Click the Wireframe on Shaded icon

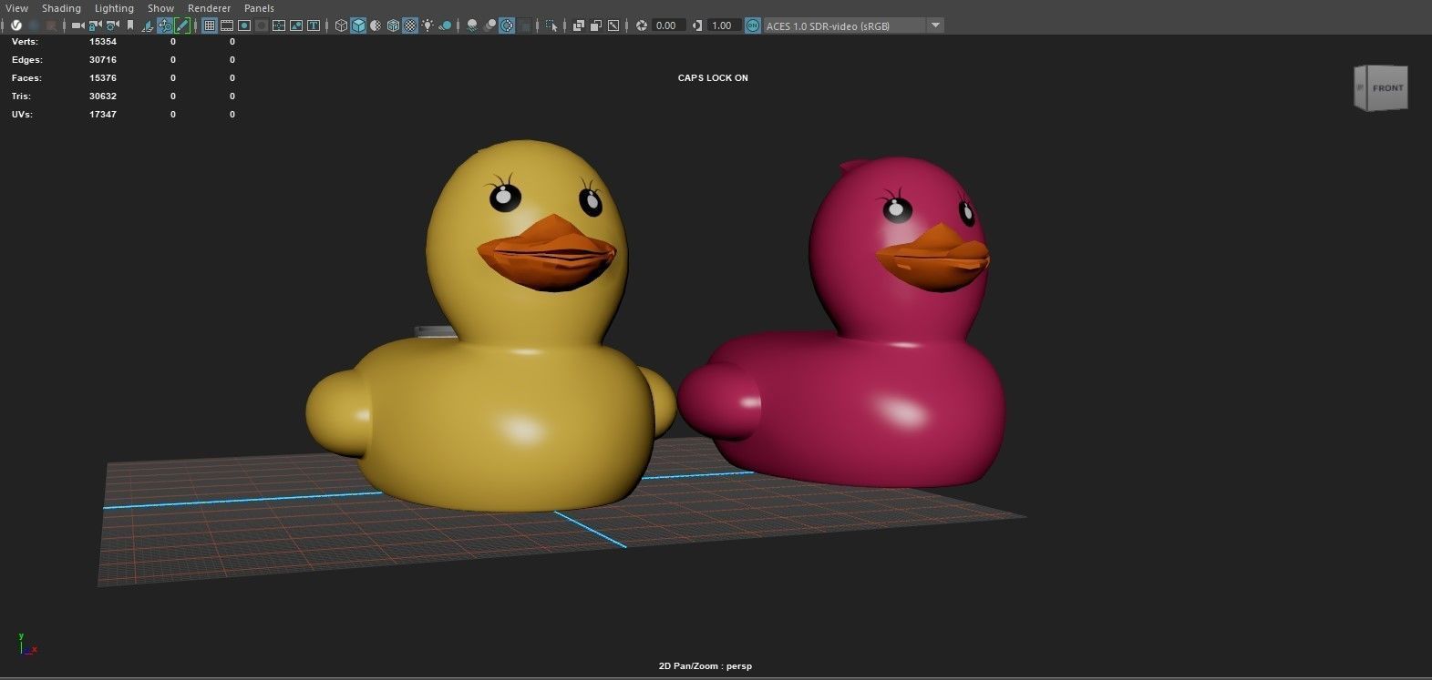click(x=393, y=25)
